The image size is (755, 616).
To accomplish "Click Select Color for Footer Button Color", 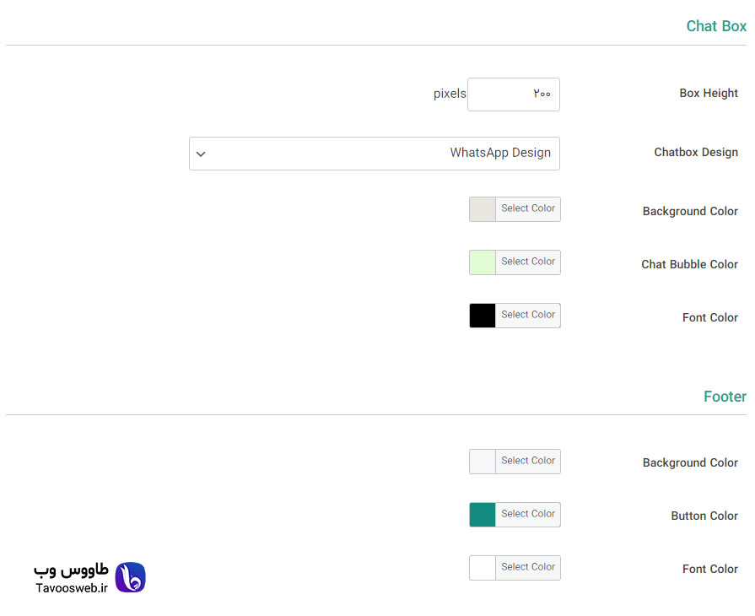I will point(528,515).
